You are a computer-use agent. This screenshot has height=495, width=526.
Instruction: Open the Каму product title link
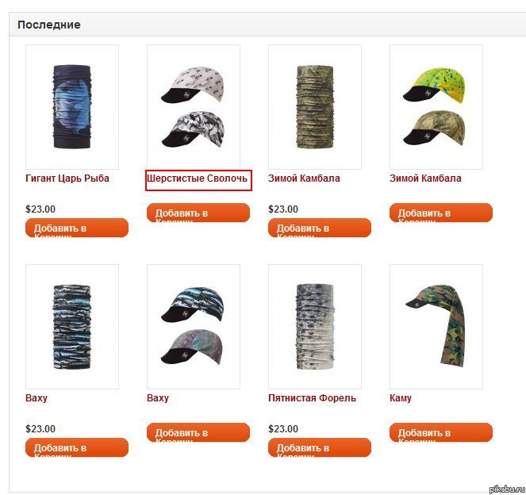click(401, 398)
